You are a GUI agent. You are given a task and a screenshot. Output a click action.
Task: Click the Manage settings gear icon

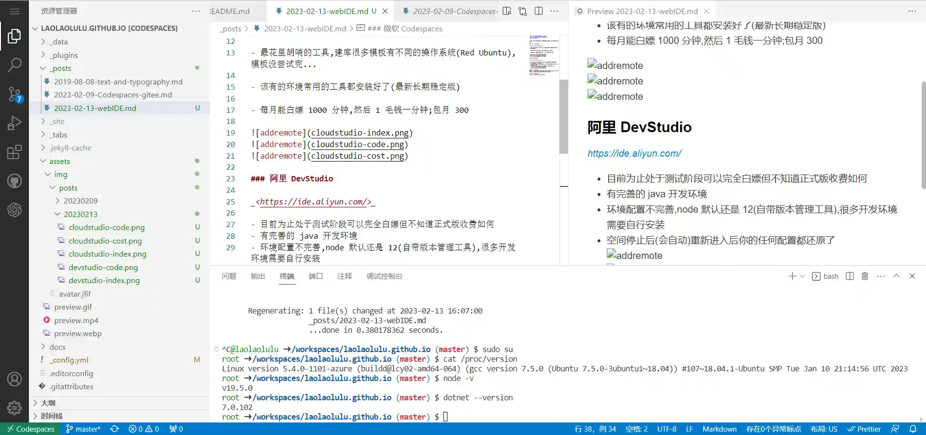tap(14, 408)
